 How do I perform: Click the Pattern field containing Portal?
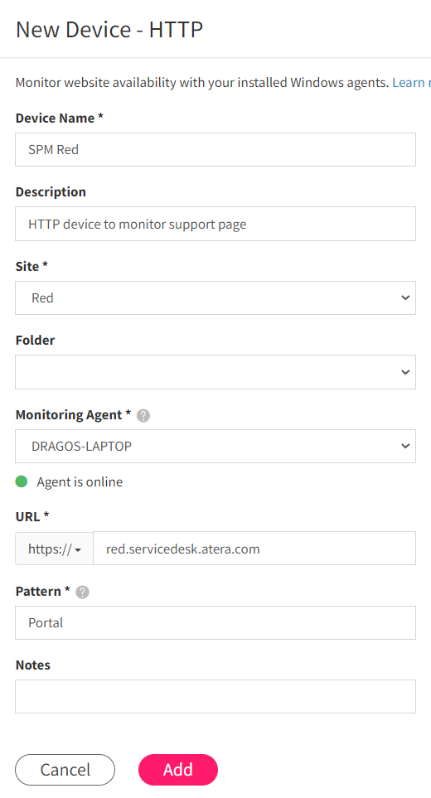(215, 622)
